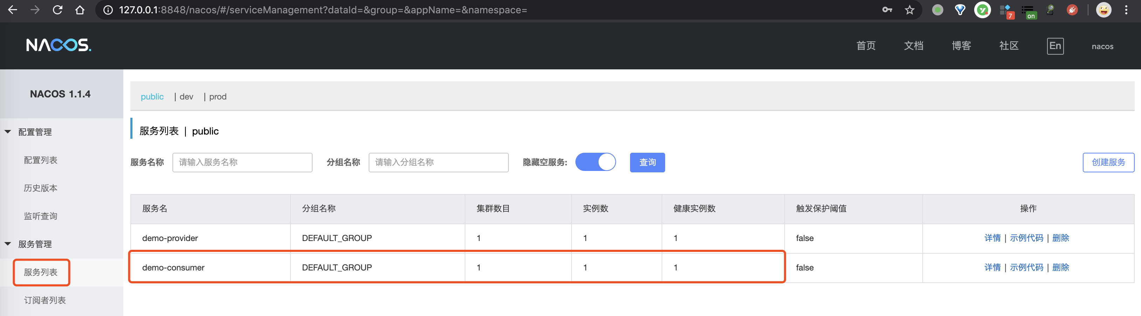
Task: Open the grey-green circle extension icon
Action: coord(938,10)
